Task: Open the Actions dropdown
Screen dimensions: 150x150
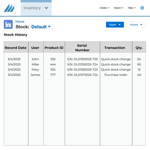Action: (136, 25)
